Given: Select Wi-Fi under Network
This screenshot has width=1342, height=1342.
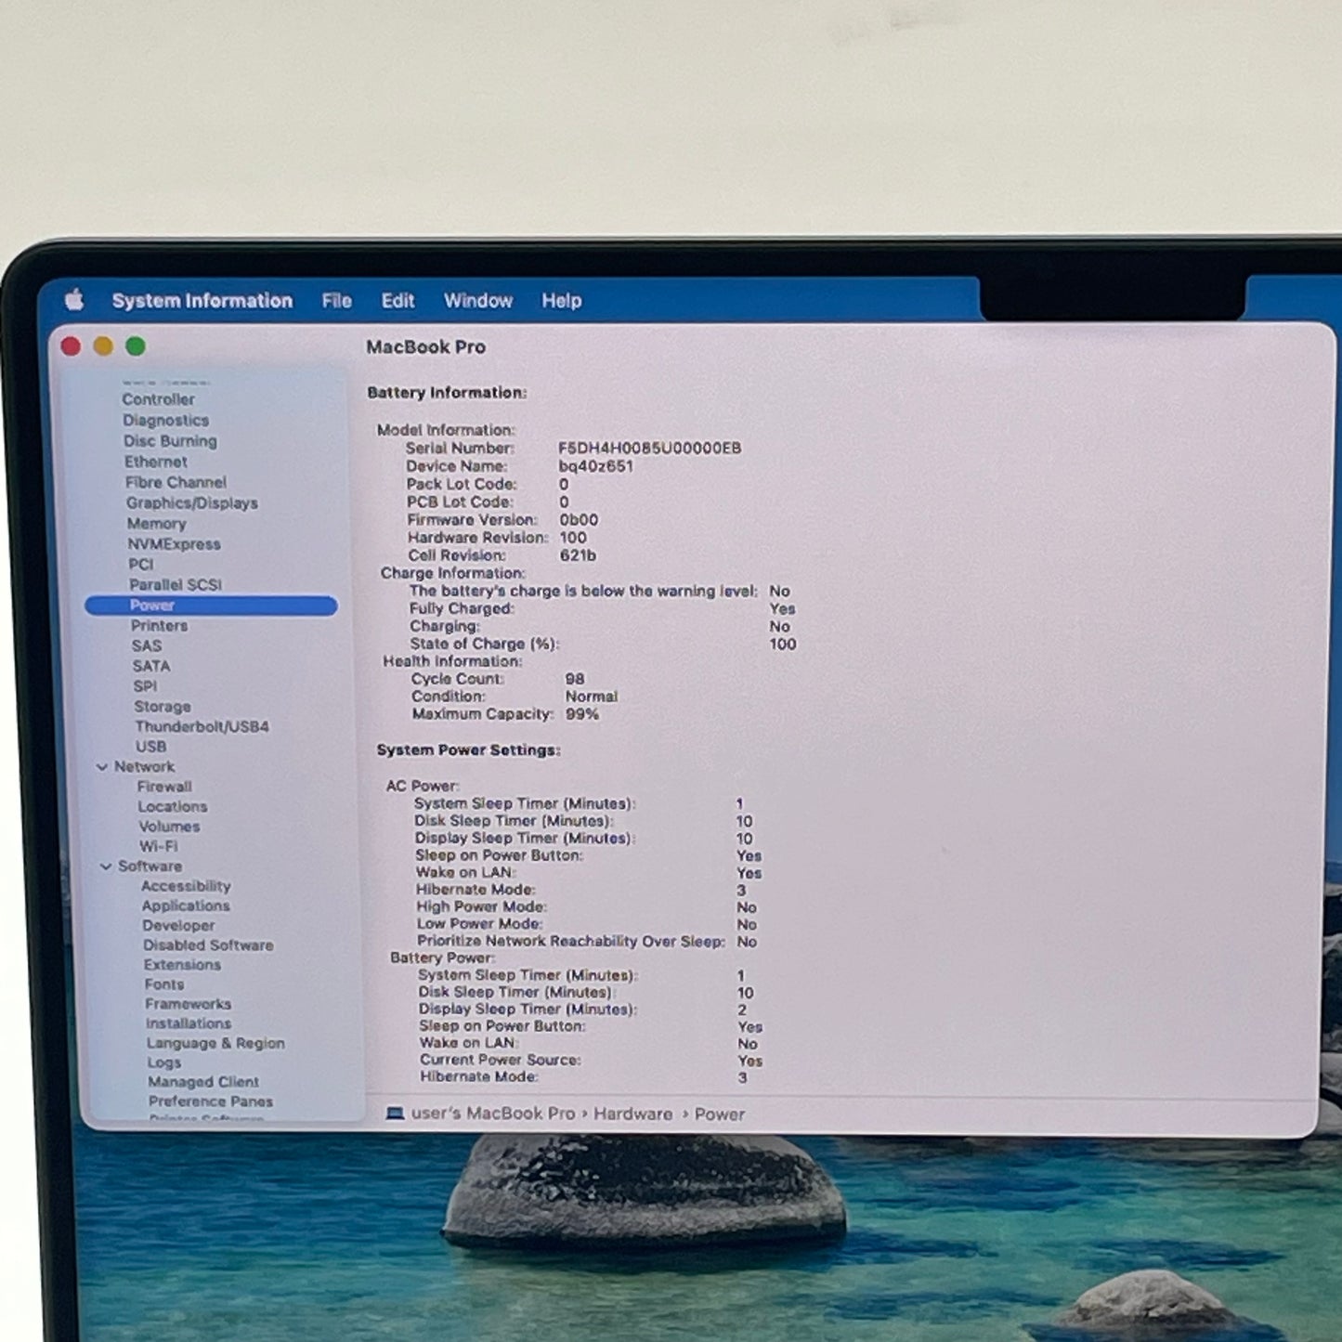Looking at the screenshot, I should pos(159,847).
